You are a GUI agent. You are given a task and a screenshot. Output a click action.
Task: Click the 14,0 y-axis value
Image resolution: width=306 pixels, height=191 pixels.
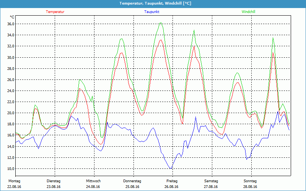[10, 147]
